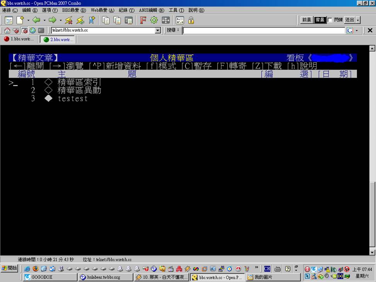Click the padlock icon in the toolbar
Screen dimensions: 376x282
click(x=191, y=20)
